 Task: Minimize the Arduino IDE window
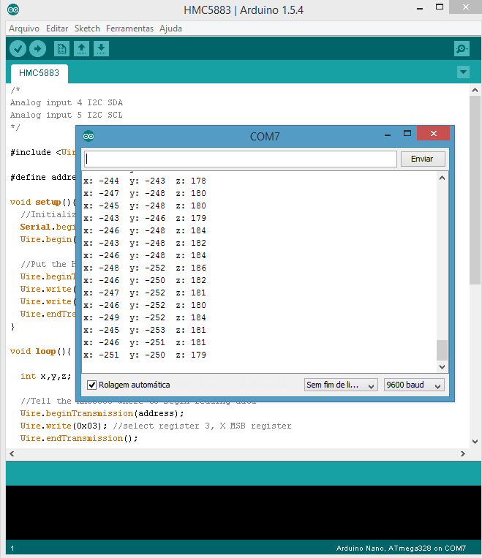420,8
